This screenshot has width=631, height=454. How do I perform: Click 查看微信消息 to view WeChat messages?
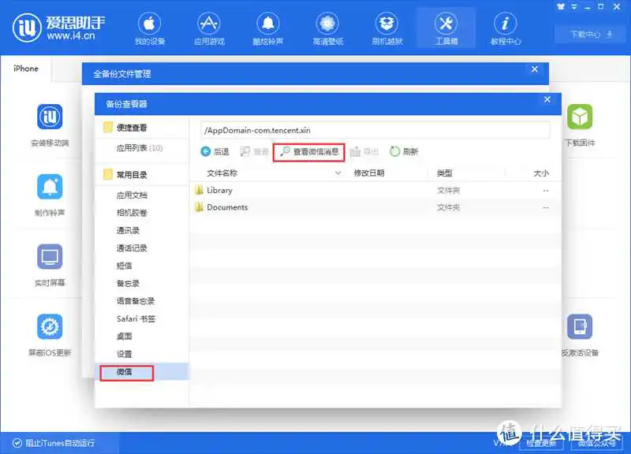point(309,151)
